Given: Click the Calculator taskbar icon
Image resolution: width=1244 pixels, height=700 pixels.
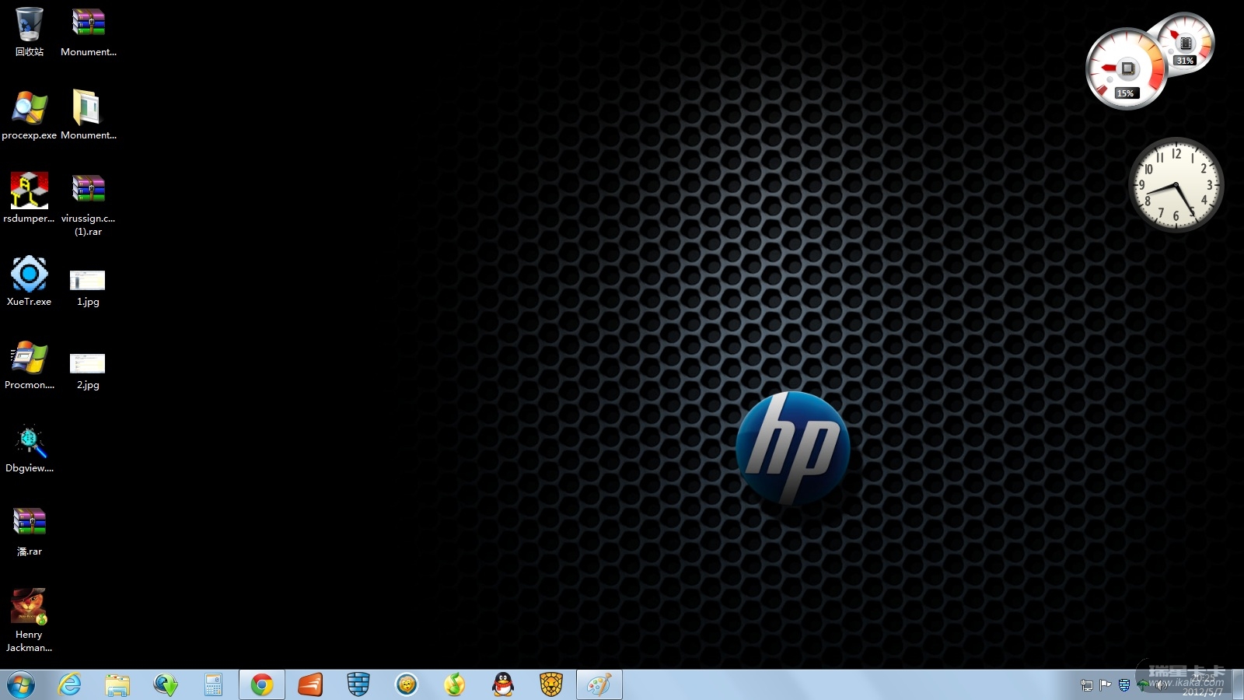Looking at the screenshot, I should 213,685.
